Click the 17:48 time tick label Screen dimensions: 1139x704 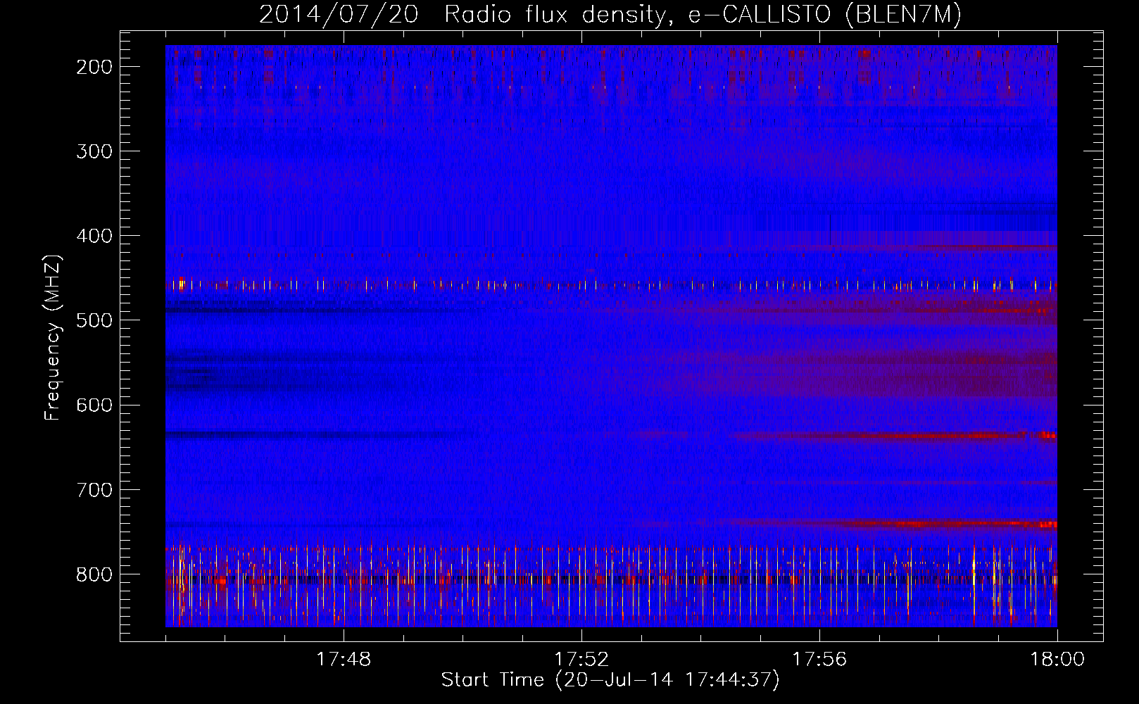click(x=344, y=660)
